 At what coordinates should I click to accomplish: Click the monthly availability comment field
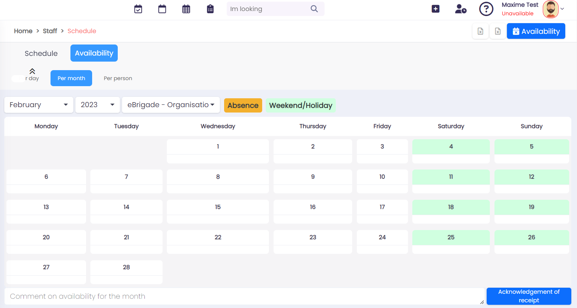pyautogui.click(x=244, y=296)
